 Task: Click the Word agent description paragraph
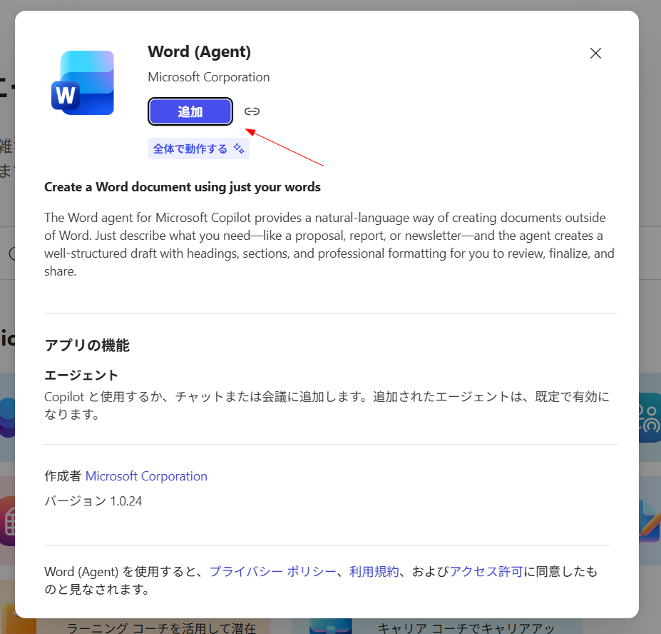click(x=329, y=244)
